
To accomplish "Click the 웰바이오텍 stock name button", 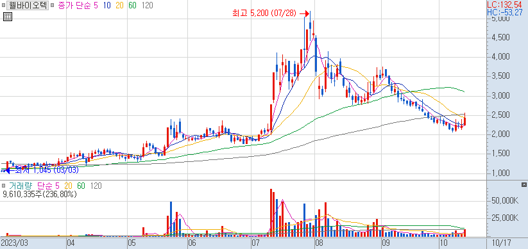I will pos(28,5).
